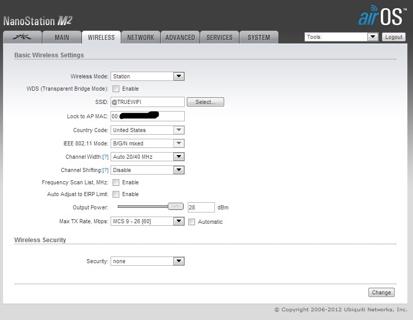This screenshot has height=320, width=413.
Task: Enable the Frequency Scan List checkbox
Action: 116,182
